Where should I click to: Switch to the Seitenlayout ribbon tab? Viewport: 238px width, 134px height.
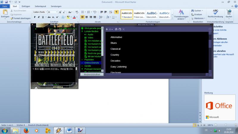coord(40,6)
